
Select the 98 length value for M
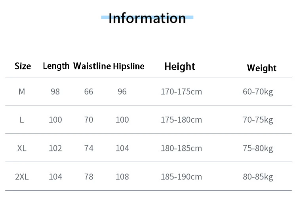coord(55,92)
